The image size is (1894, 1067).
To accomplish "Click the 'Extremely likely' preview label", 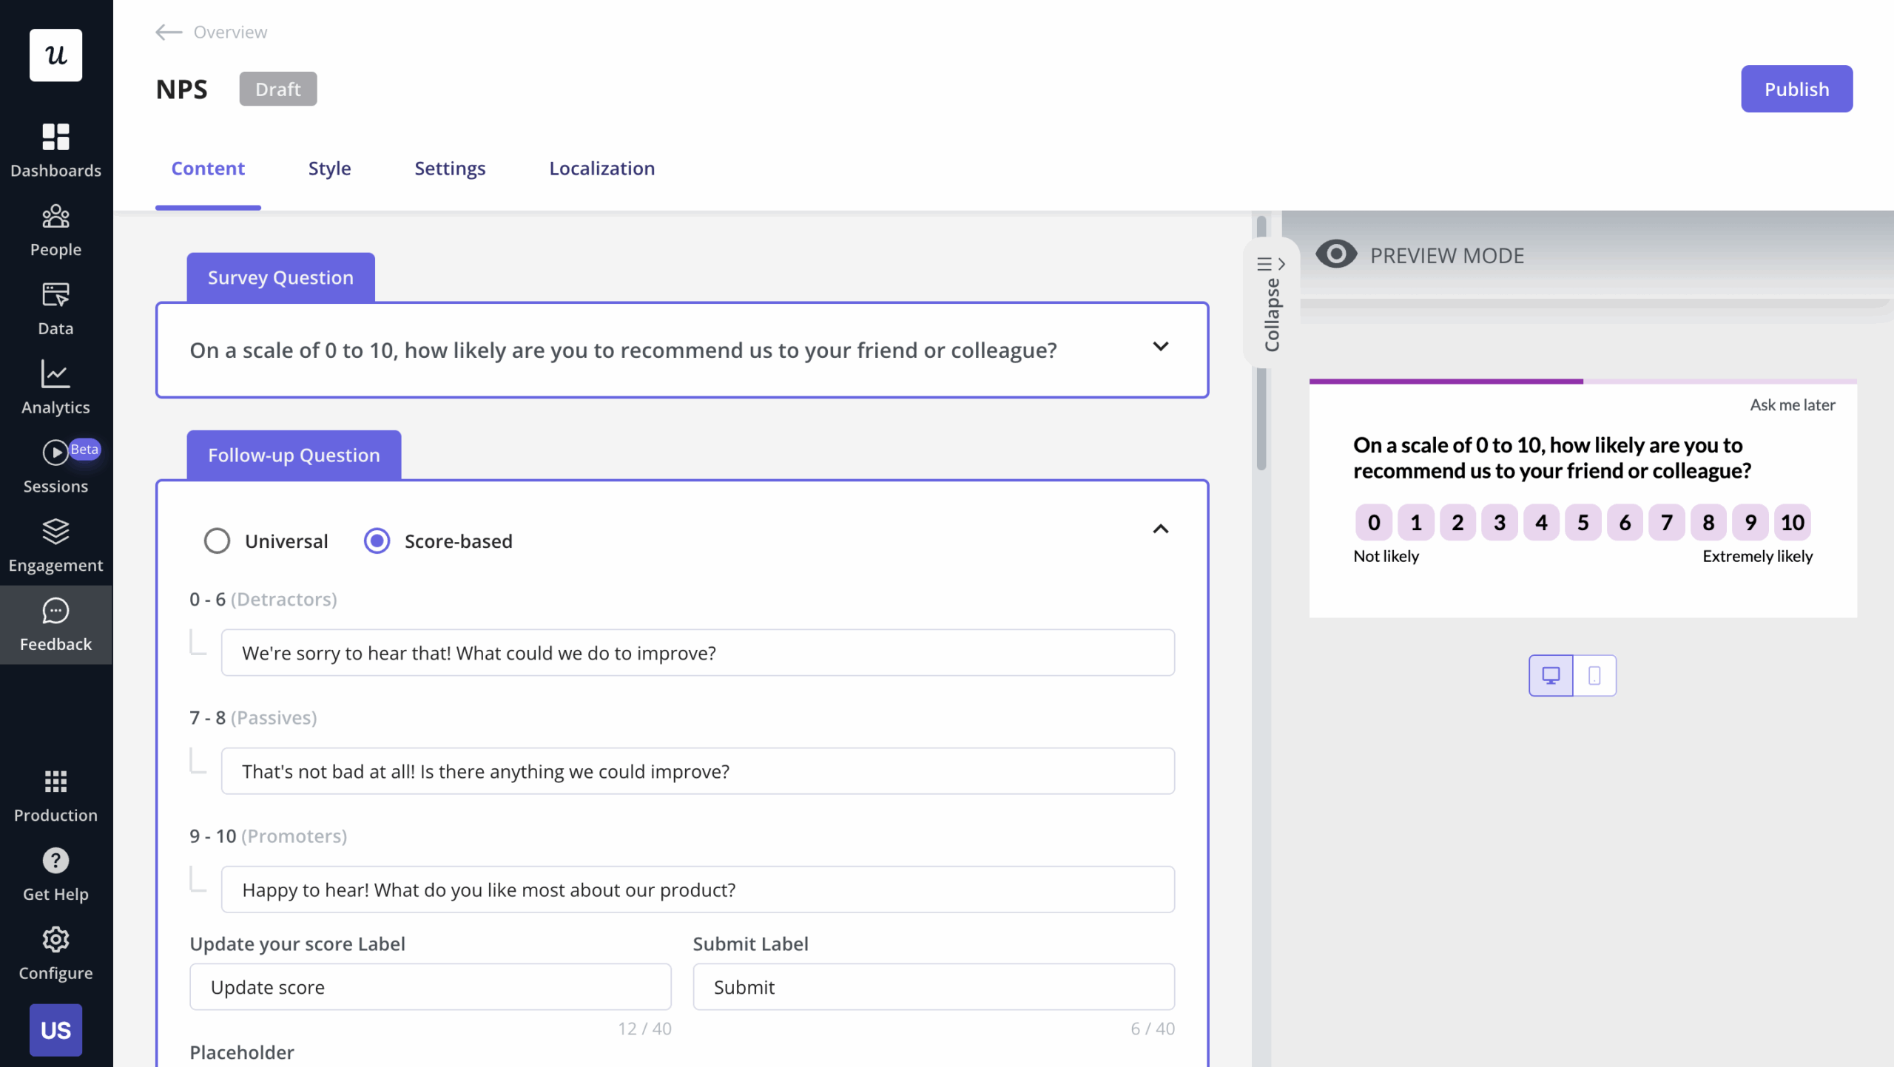I will click(x=1758, y=556).
